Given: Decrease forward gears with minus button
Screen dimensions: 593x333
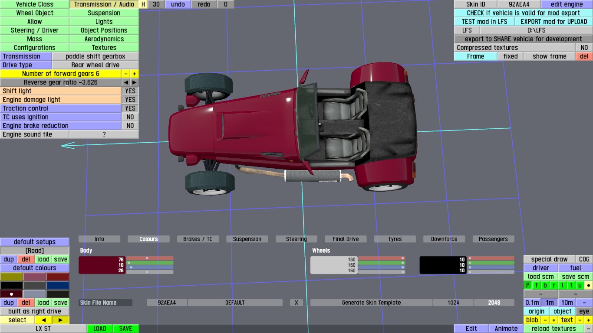Looking at the screenshot, I should tap(126, 74).
